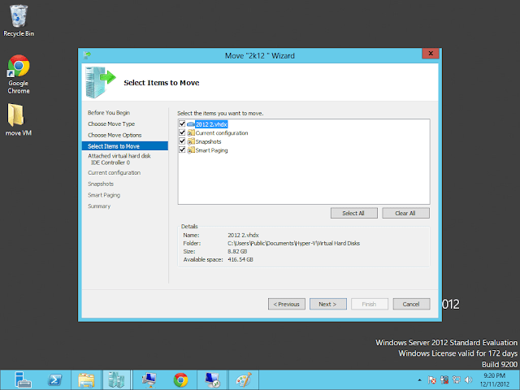Go to the Choose Move Options step
The width and height of the screenshot is (520, 390).
click(115, 135)
